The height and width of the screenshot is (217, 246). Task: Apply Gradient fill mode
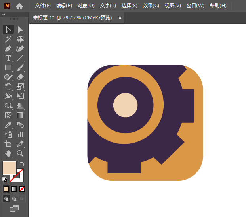[14, 189]
